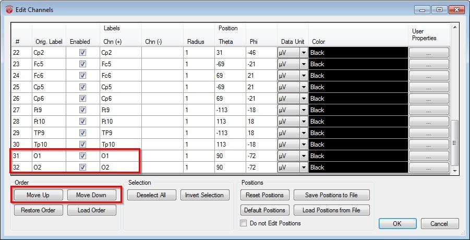Click Default Positions button
The width and height of the screenshot is (470, 240).
pos(264,210)
